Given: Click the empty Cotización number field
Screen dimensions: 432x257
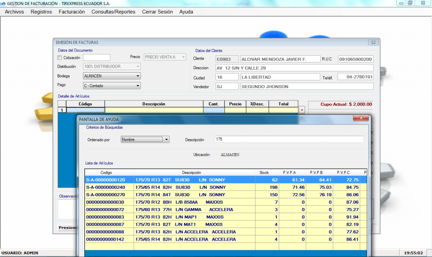Looking at the screenshot, I should 96,57.
